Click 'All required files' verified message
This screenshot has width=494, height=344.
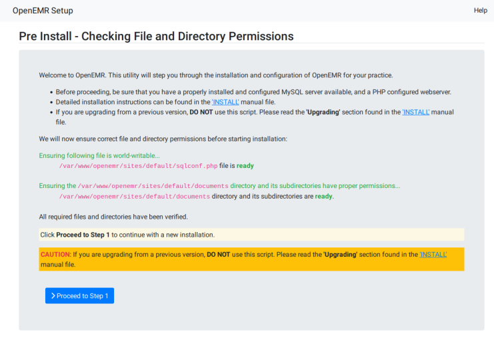tap(113, 217)
